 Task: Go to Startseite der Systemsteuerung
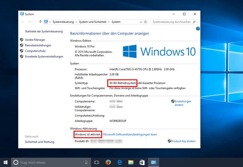click(44, 31)
